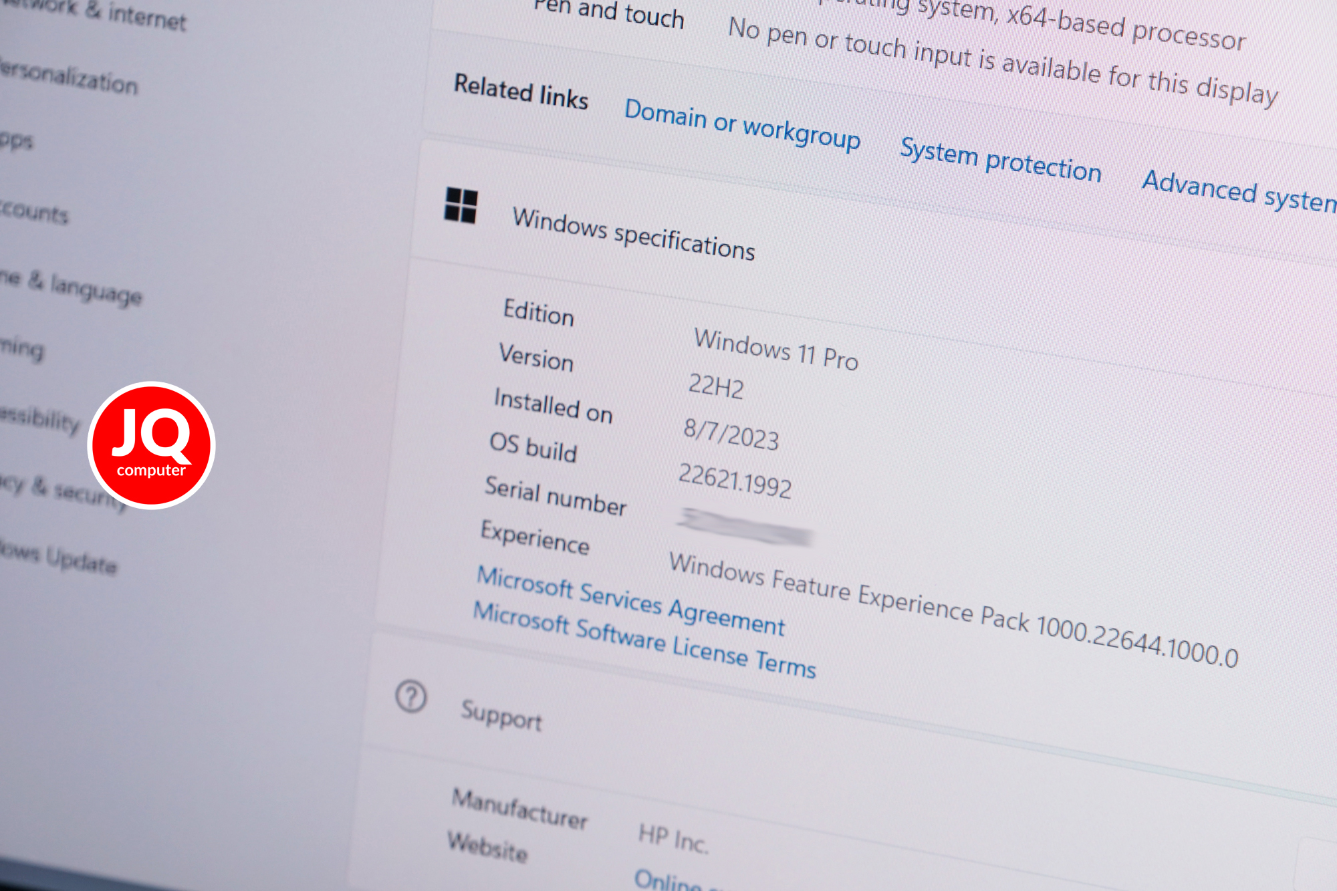1337x891 pixels.
Task: Select Windows Feature Experience Pack value
Action: [954, 610]
